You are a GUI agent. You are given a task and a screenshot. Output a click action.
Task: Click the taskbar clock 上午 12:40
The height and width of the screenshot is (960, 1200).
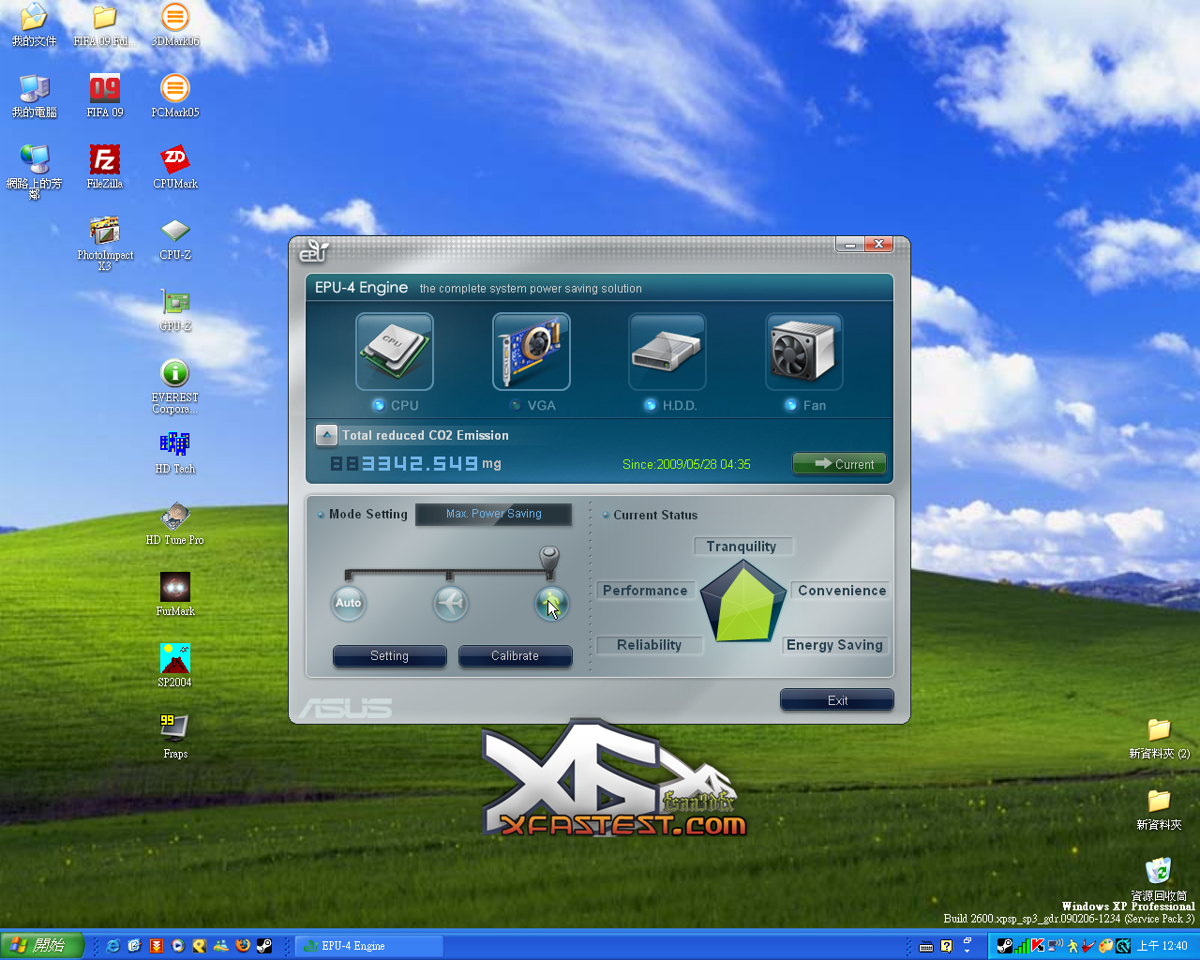[x=1162, y=946]
